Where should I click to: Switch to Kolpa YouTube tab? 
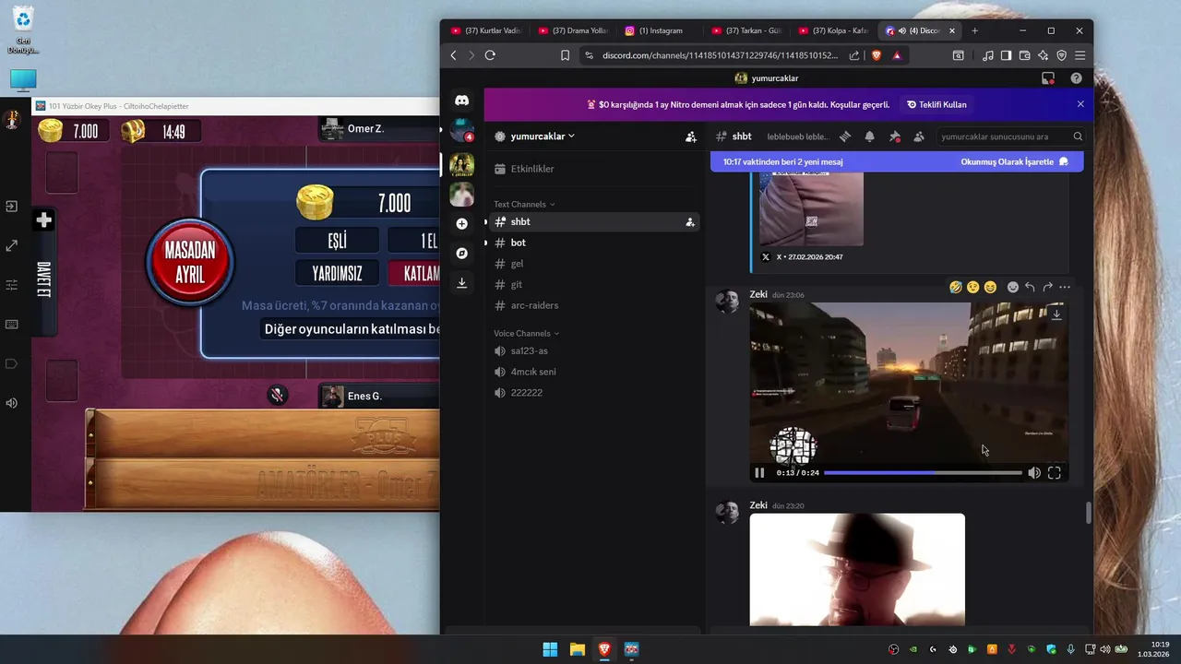[x=833, y=30]
